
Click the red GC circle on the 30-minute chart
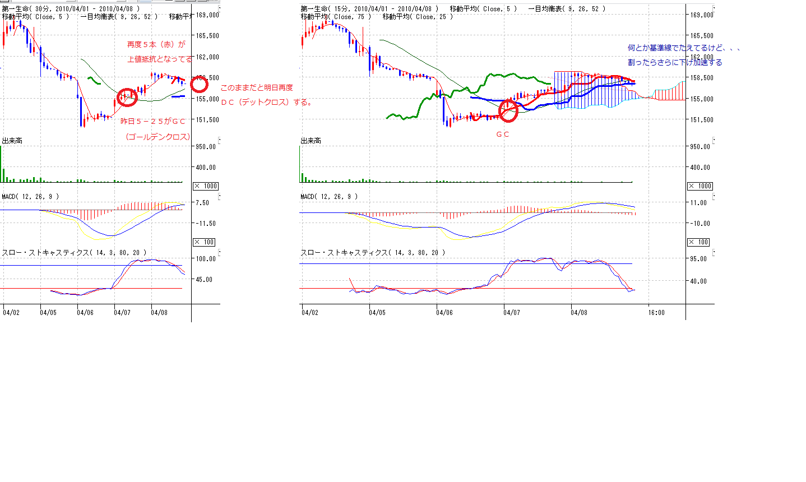127,97
